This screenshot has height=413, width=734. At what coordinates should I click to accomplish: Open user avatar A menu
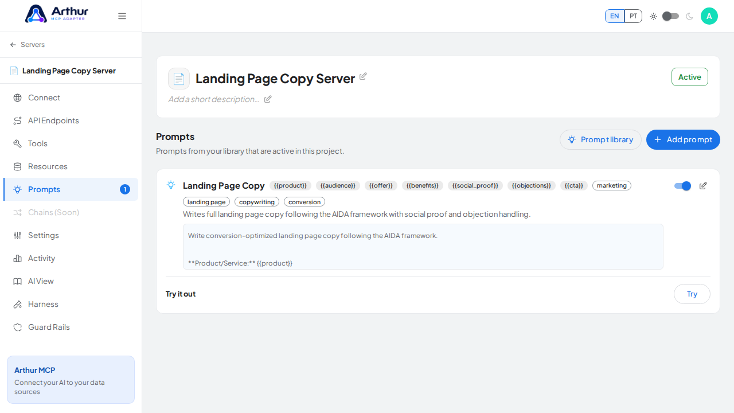pyautogui.click(x=709, y=16)
